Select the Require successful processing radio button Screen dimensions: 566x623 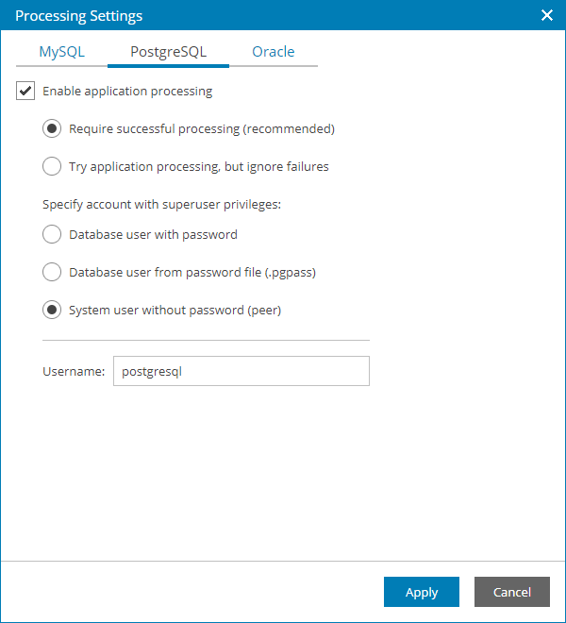point(52,129)
